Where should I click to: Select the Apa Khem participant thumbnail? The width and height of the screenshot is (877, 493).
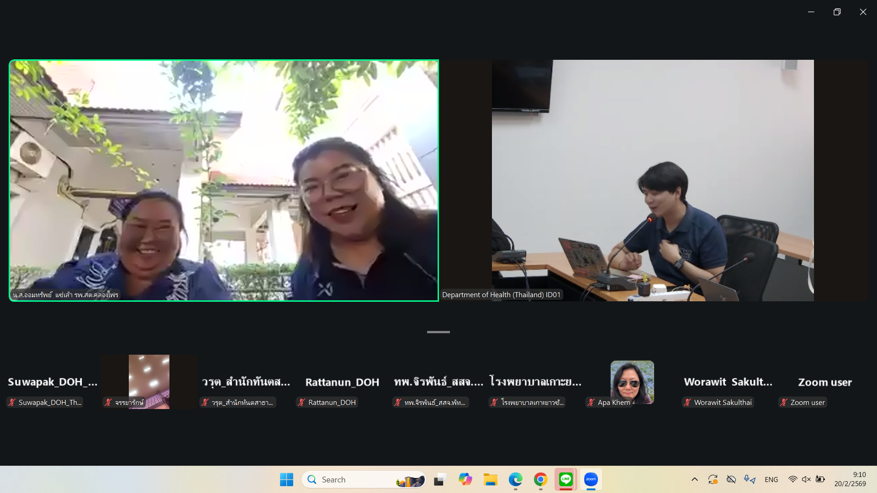coord(632,382)
